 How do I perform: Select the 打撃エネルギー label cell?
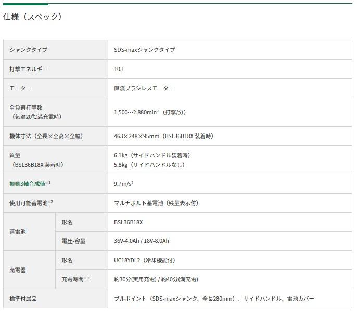pyautogui.click(x=56, y=69)
